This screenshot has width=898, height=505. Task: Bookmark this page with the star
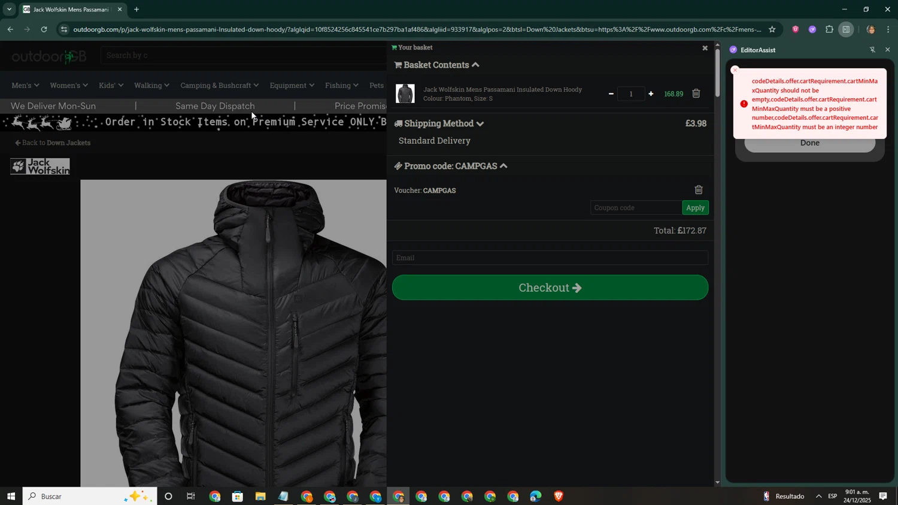pos(772,29)
